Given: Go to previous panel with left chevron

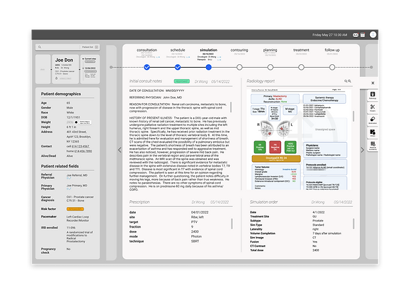Looking at the screenshot, I should (x=120, y=150).
